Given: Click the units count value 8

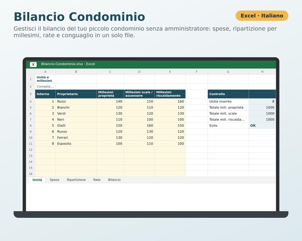Looking at the screenshot, I should (262, 101).
